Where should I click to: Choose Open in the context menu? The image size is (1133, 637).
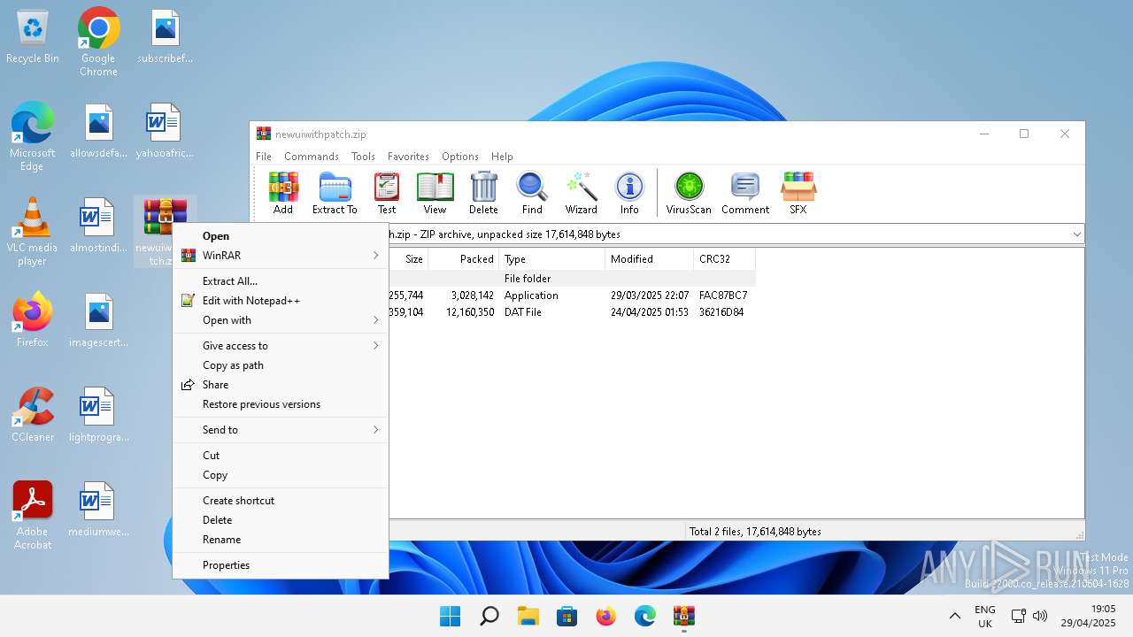click(x=281, y=236)
